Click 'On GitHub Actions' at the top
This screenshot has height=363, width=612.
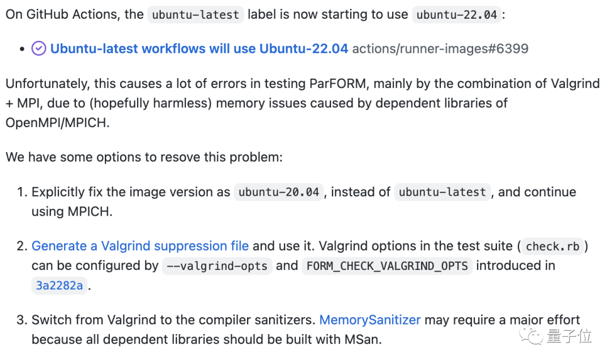62,14
